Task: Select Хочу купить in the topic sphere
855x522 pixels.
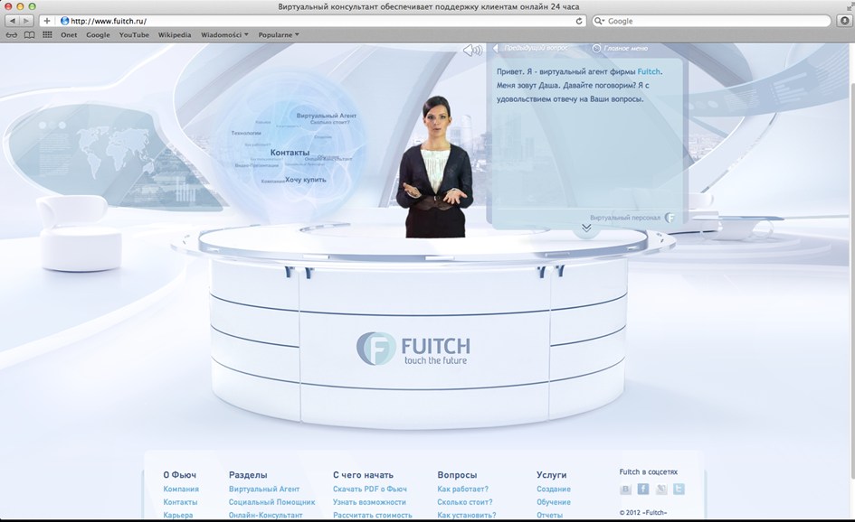Action: coord(306,180)
